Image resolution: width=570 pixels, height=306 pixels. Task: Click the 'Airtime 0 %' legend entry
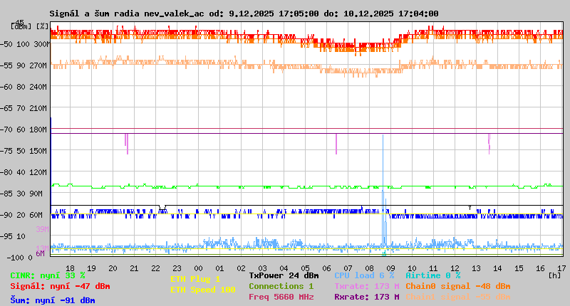[433, 275]
